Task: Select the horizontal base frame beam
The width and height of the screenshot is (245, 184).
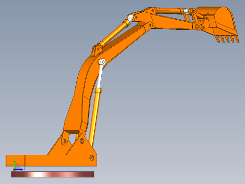Action: [x=51, y=160]
